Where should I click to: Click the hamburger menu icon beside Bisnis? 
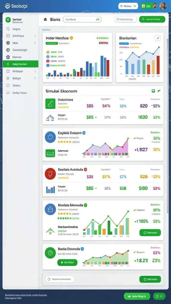pos(45,19)
